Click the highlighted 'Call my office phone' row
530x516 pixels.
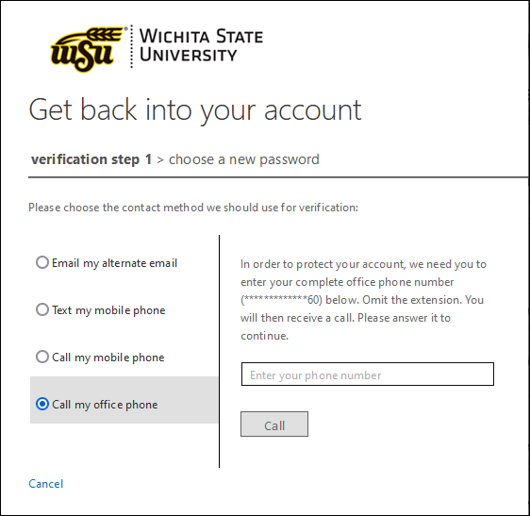[124, 400]
